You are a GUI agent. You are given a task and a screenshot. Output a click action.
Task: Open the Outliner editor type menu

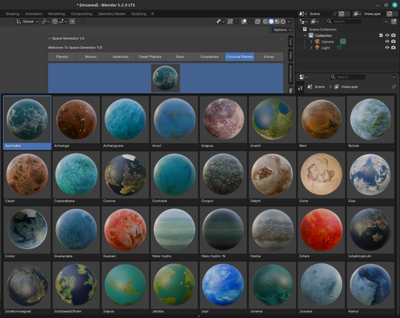click(303, 22)
